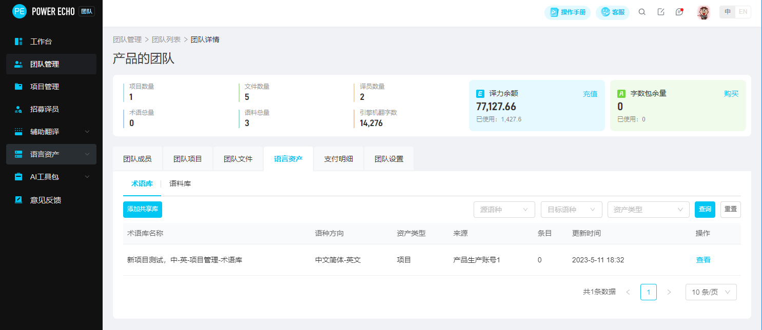Open the 源语种 source language dropdown
This screenshot has height=330, width=762.
(x=504, y=210)
